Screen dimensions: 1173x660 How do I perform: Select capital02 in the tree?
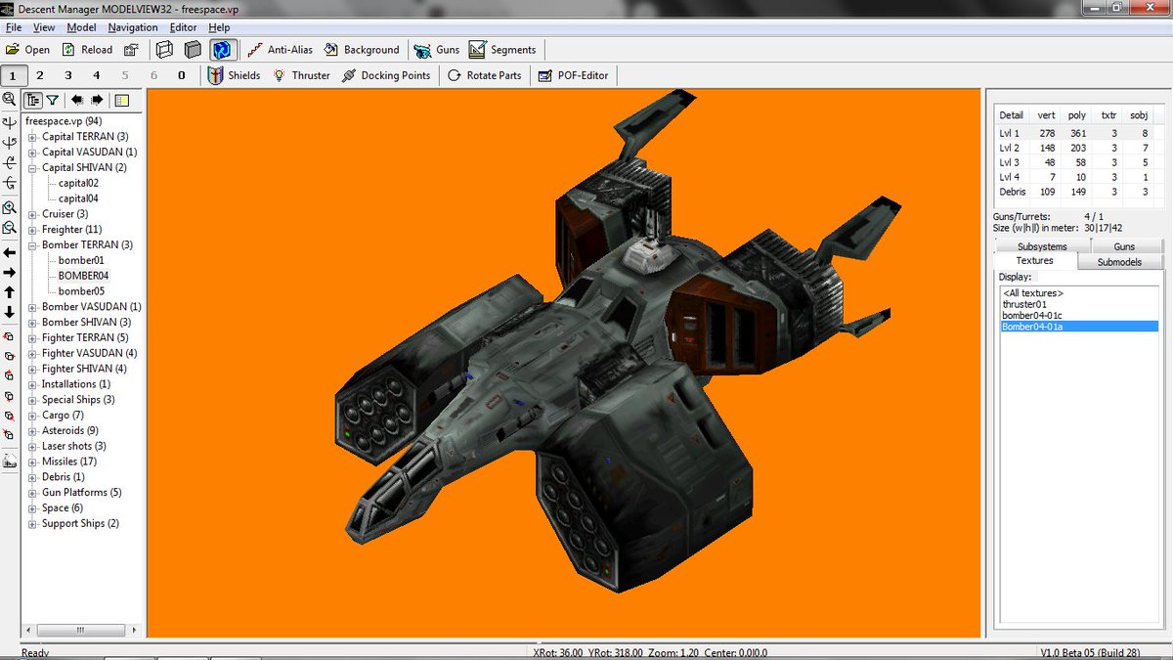(78, 183)
